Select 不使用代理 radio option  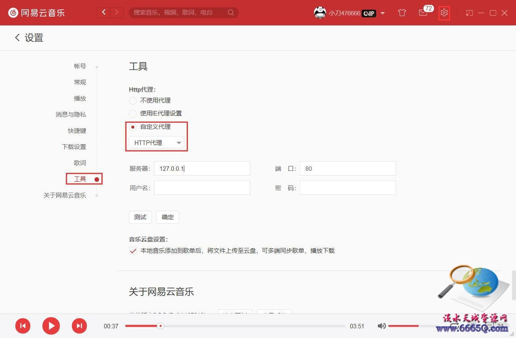(133, 101)
